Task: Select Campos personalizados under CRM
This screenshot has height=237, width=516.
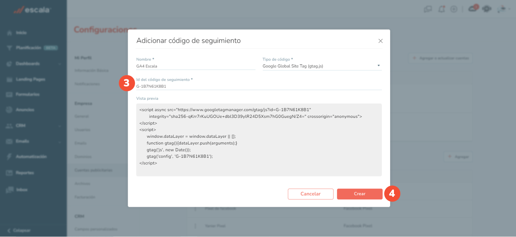Action: click(96, 229)
